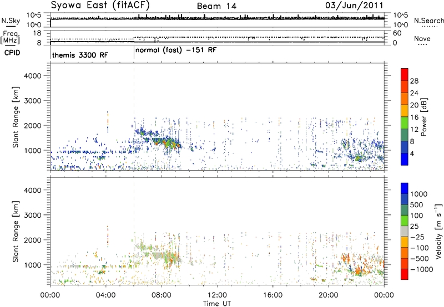
Task: Click the '08:00' time axis tick
Action: (162, 295)
